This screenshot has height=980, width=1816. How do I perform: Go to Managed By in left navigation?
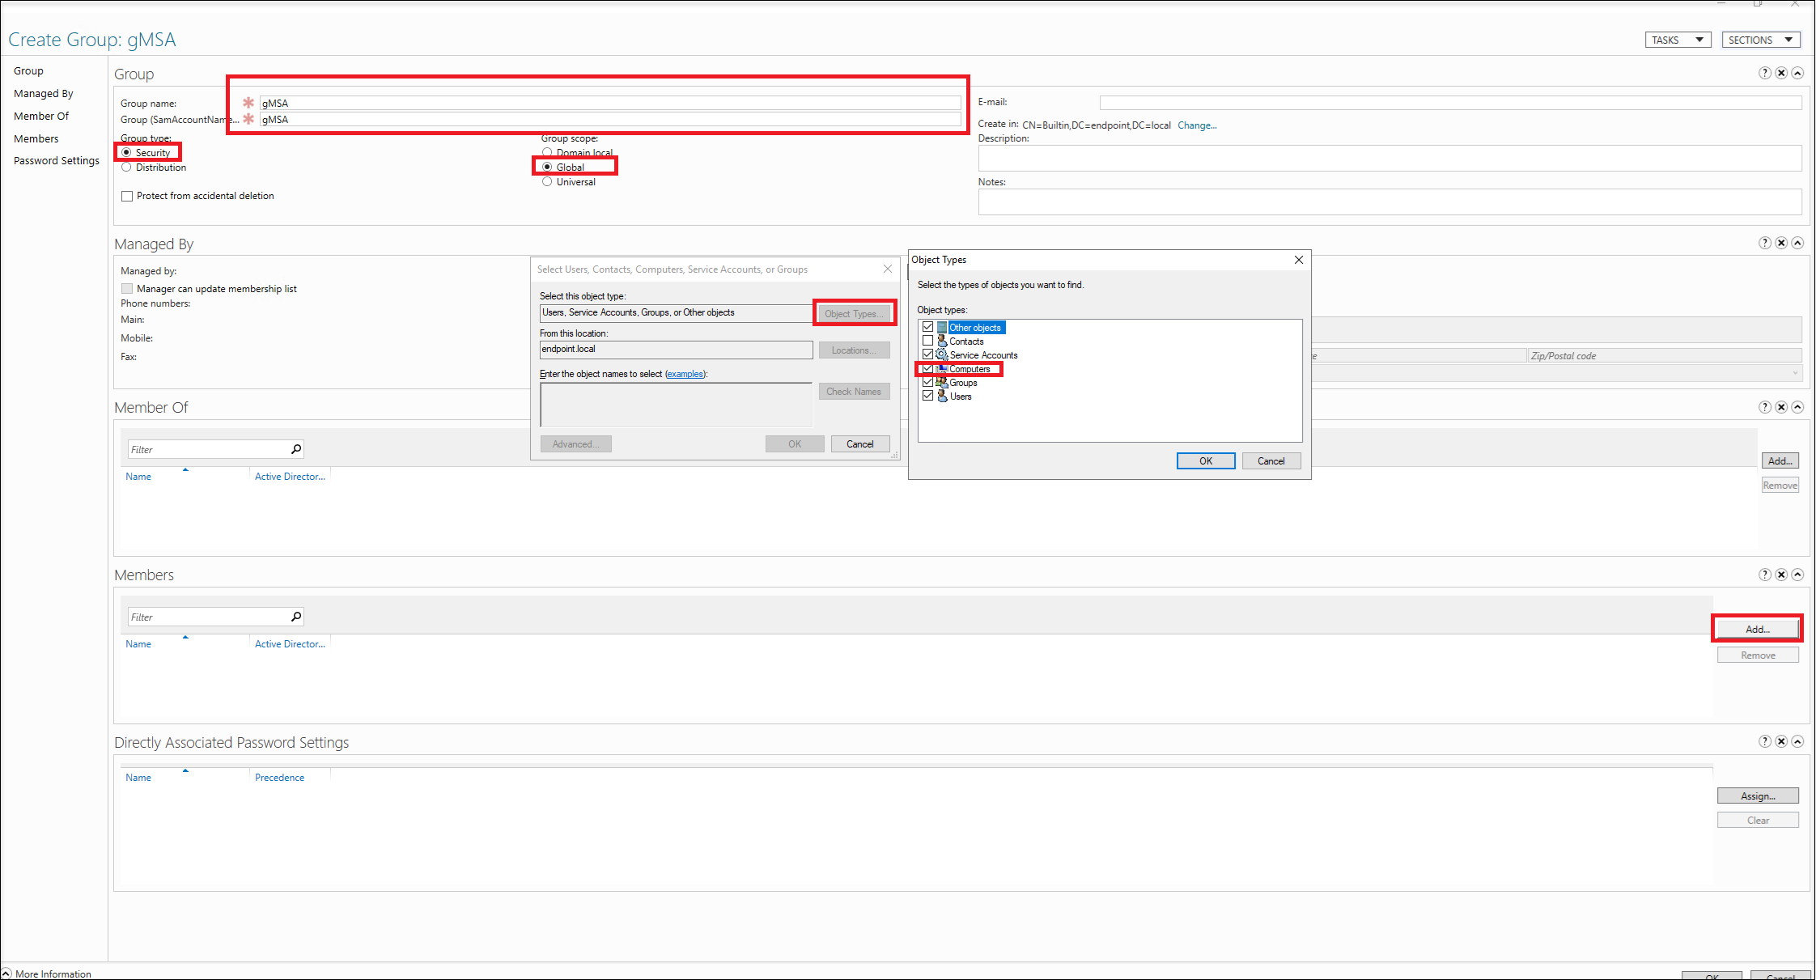coord(44,94)
